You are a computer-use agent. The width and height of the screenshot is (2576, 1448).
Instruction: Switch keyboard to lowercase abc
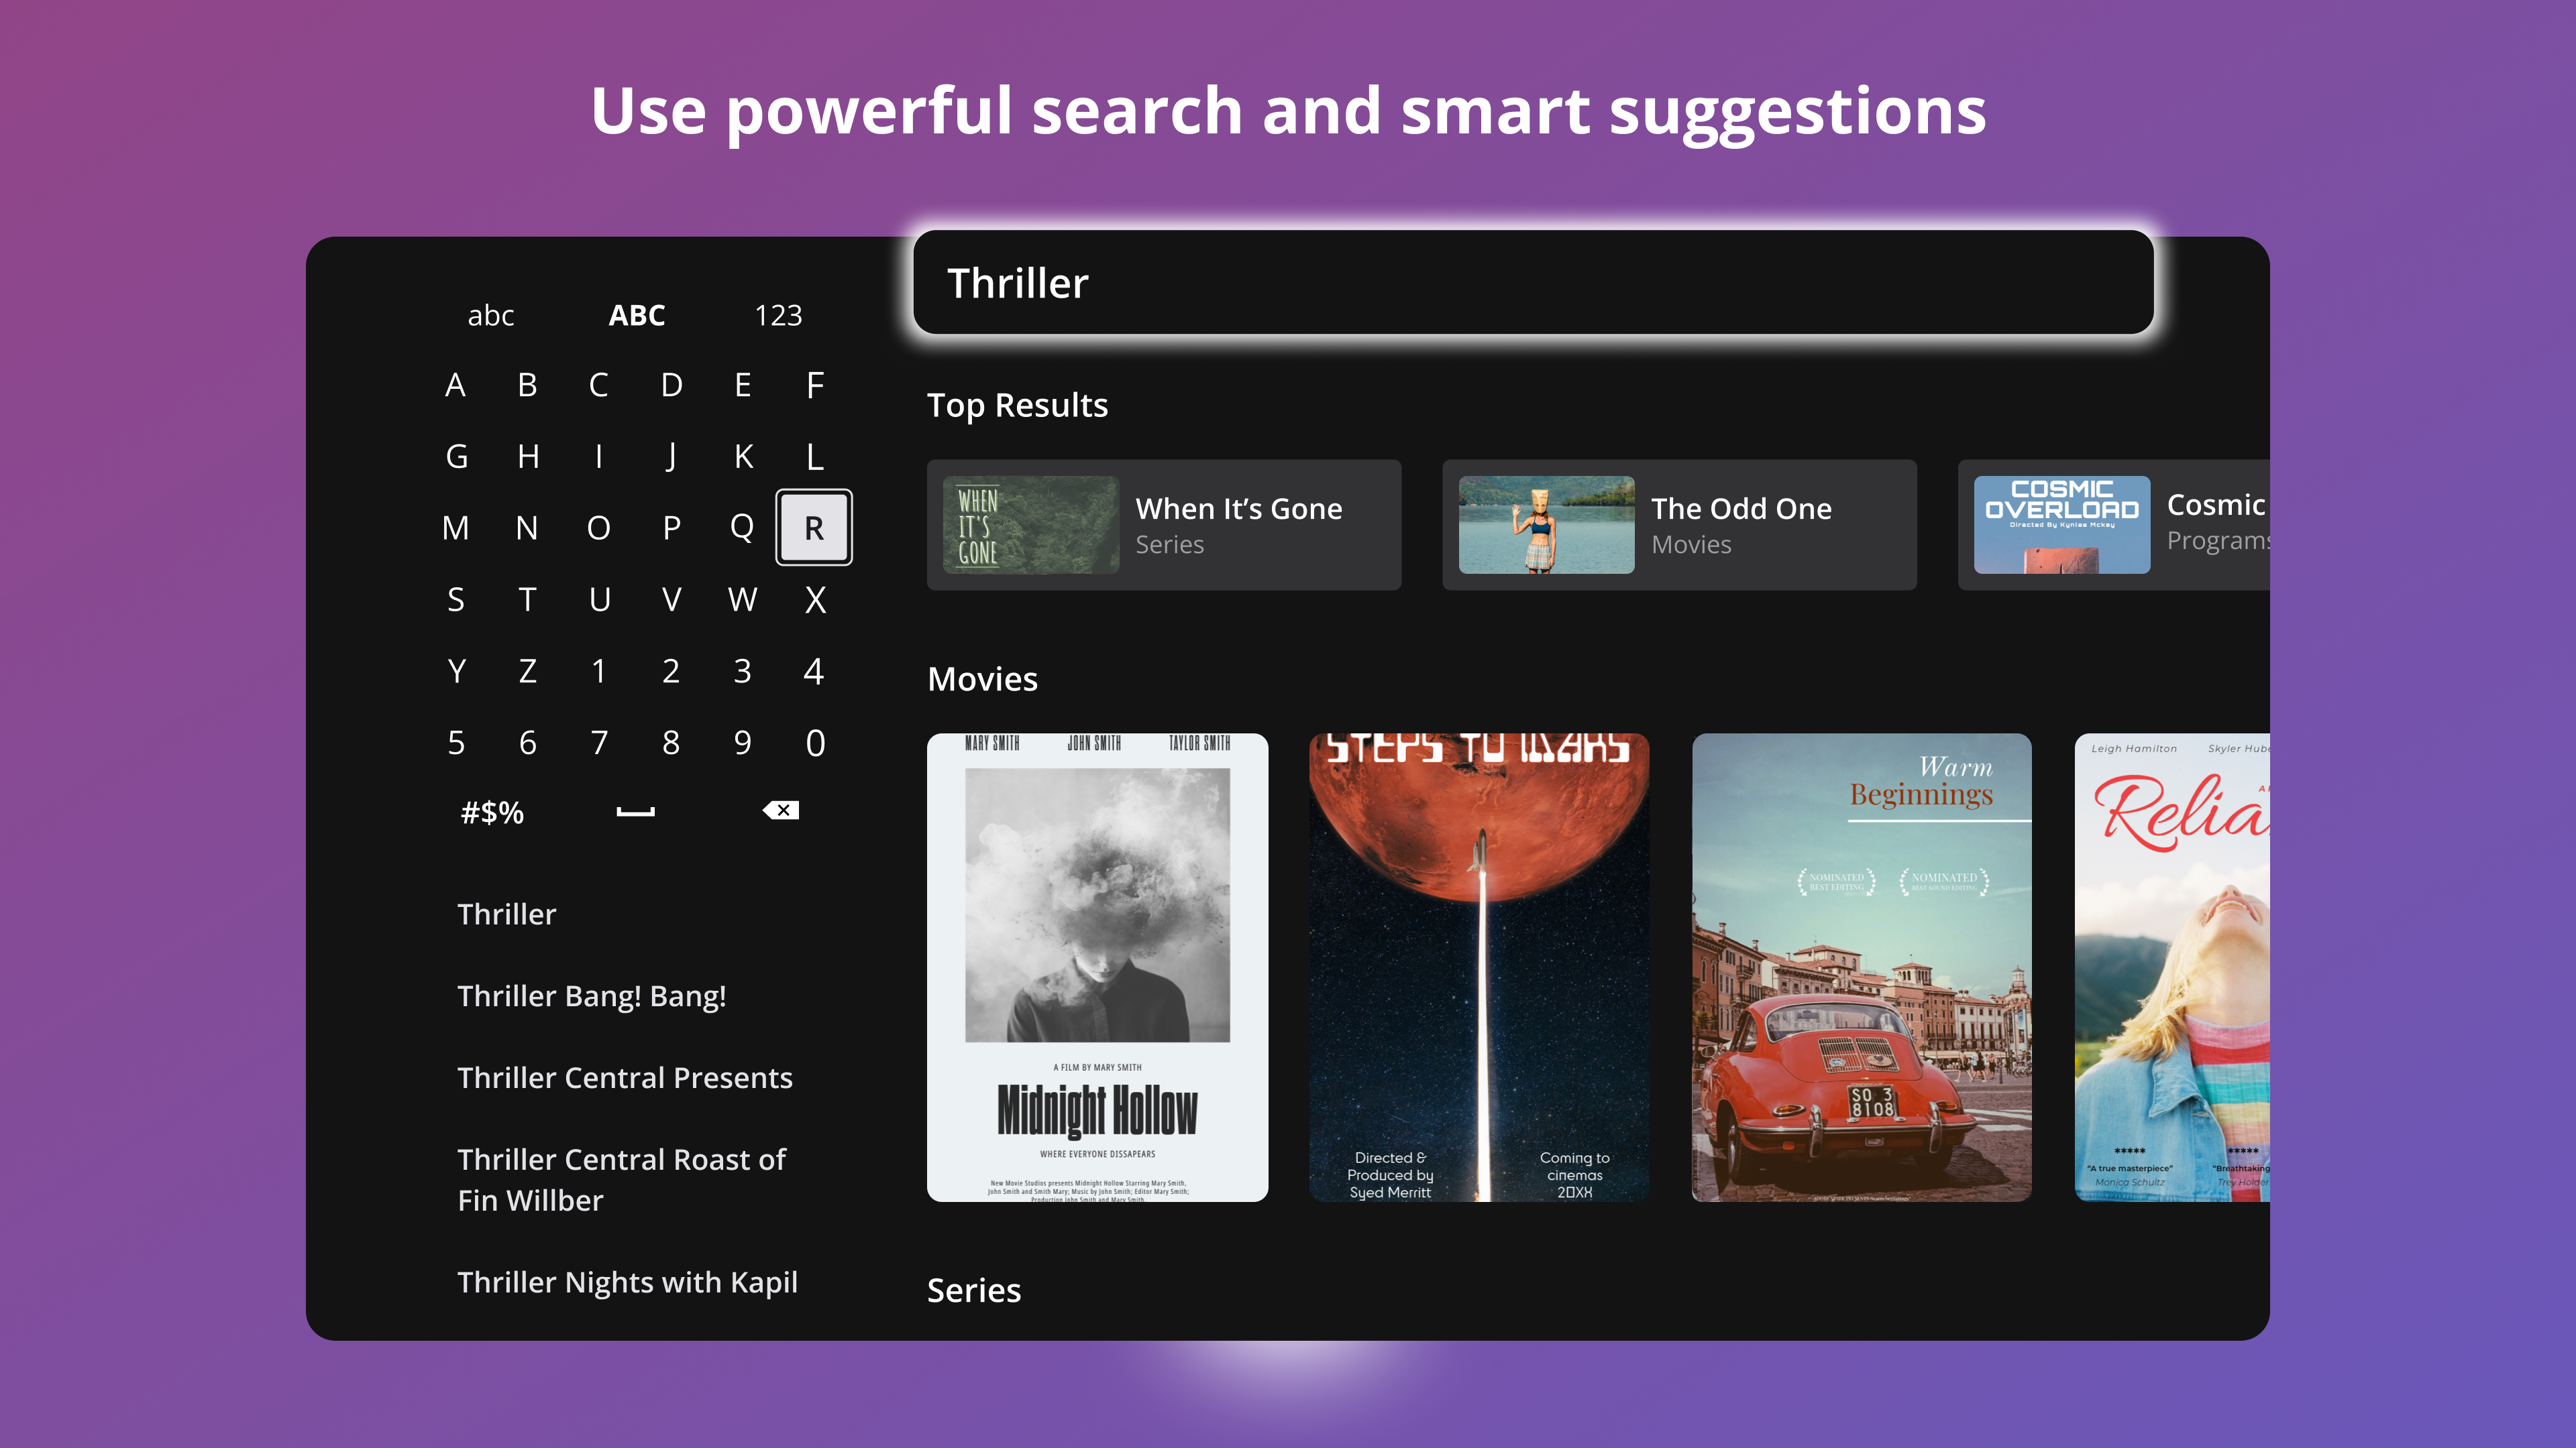click(x=491, y=315)
